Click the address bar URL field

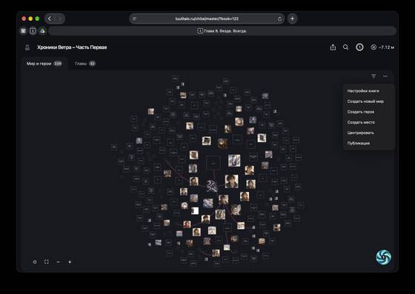tap(207, 19)
